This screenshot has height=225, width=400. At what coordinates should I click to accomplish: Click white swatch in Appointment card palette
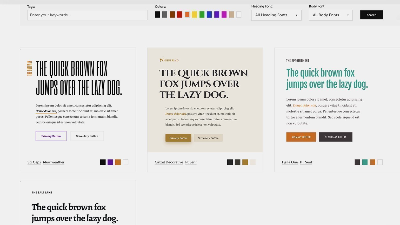[380, 162]
